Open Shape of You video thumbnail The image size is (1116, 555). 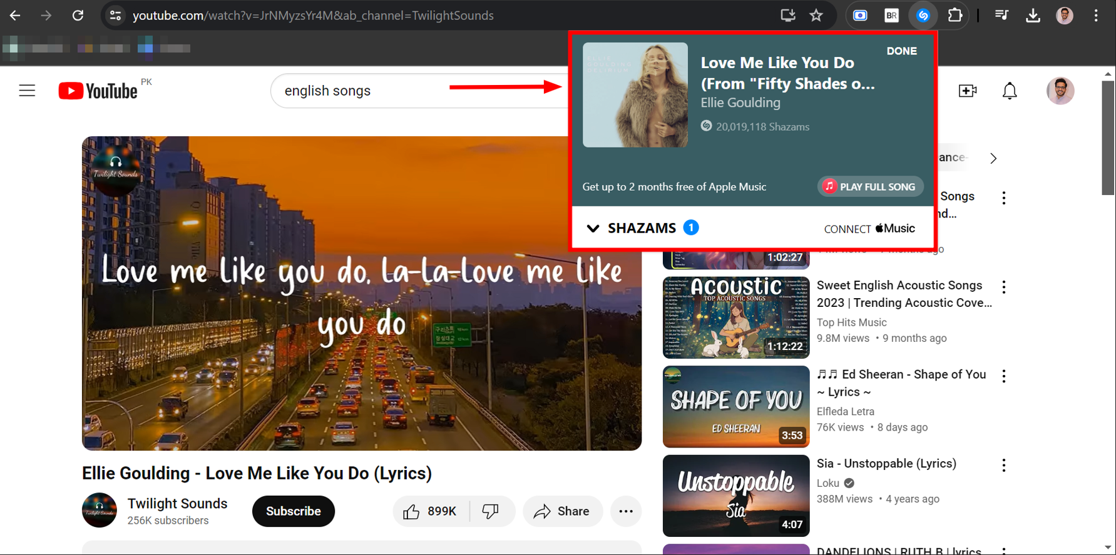[736, 407]
